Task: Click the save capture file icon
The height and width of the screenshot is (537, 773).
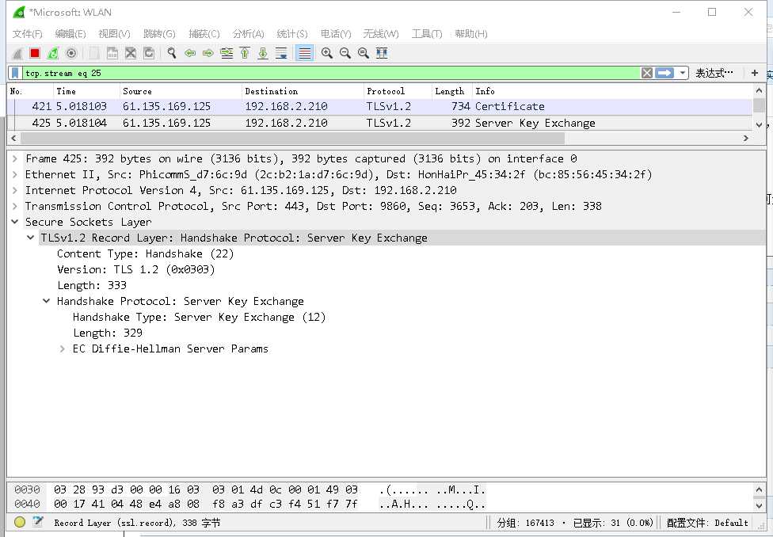Action: tap(112, 53)
